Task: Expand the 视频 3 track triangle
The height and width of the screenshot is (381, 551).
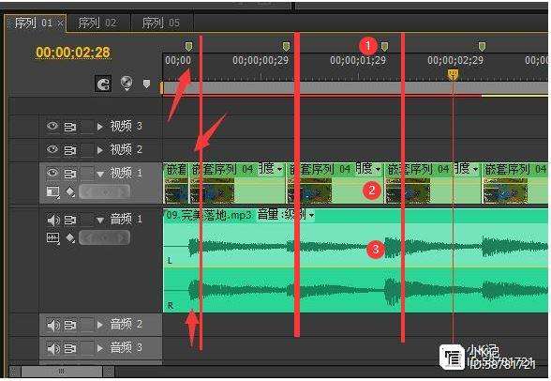Action: click(x=100, y=127)
